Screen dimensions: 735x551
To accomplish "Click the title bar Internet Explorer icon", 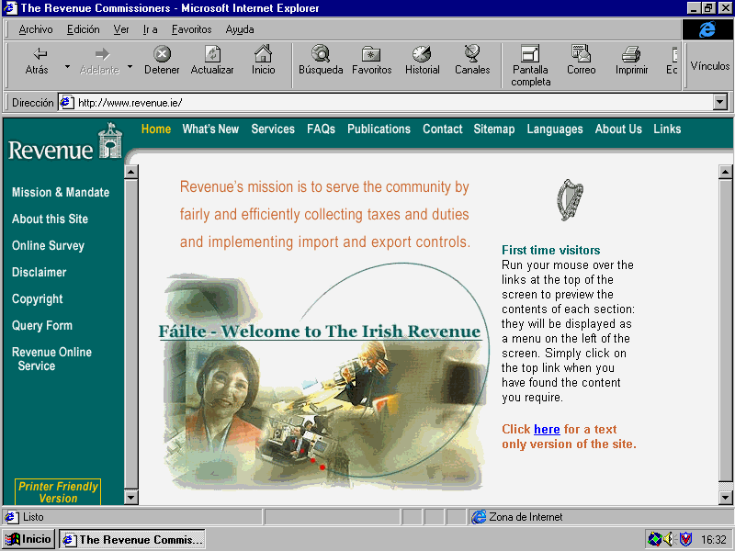I will [10, 8].
